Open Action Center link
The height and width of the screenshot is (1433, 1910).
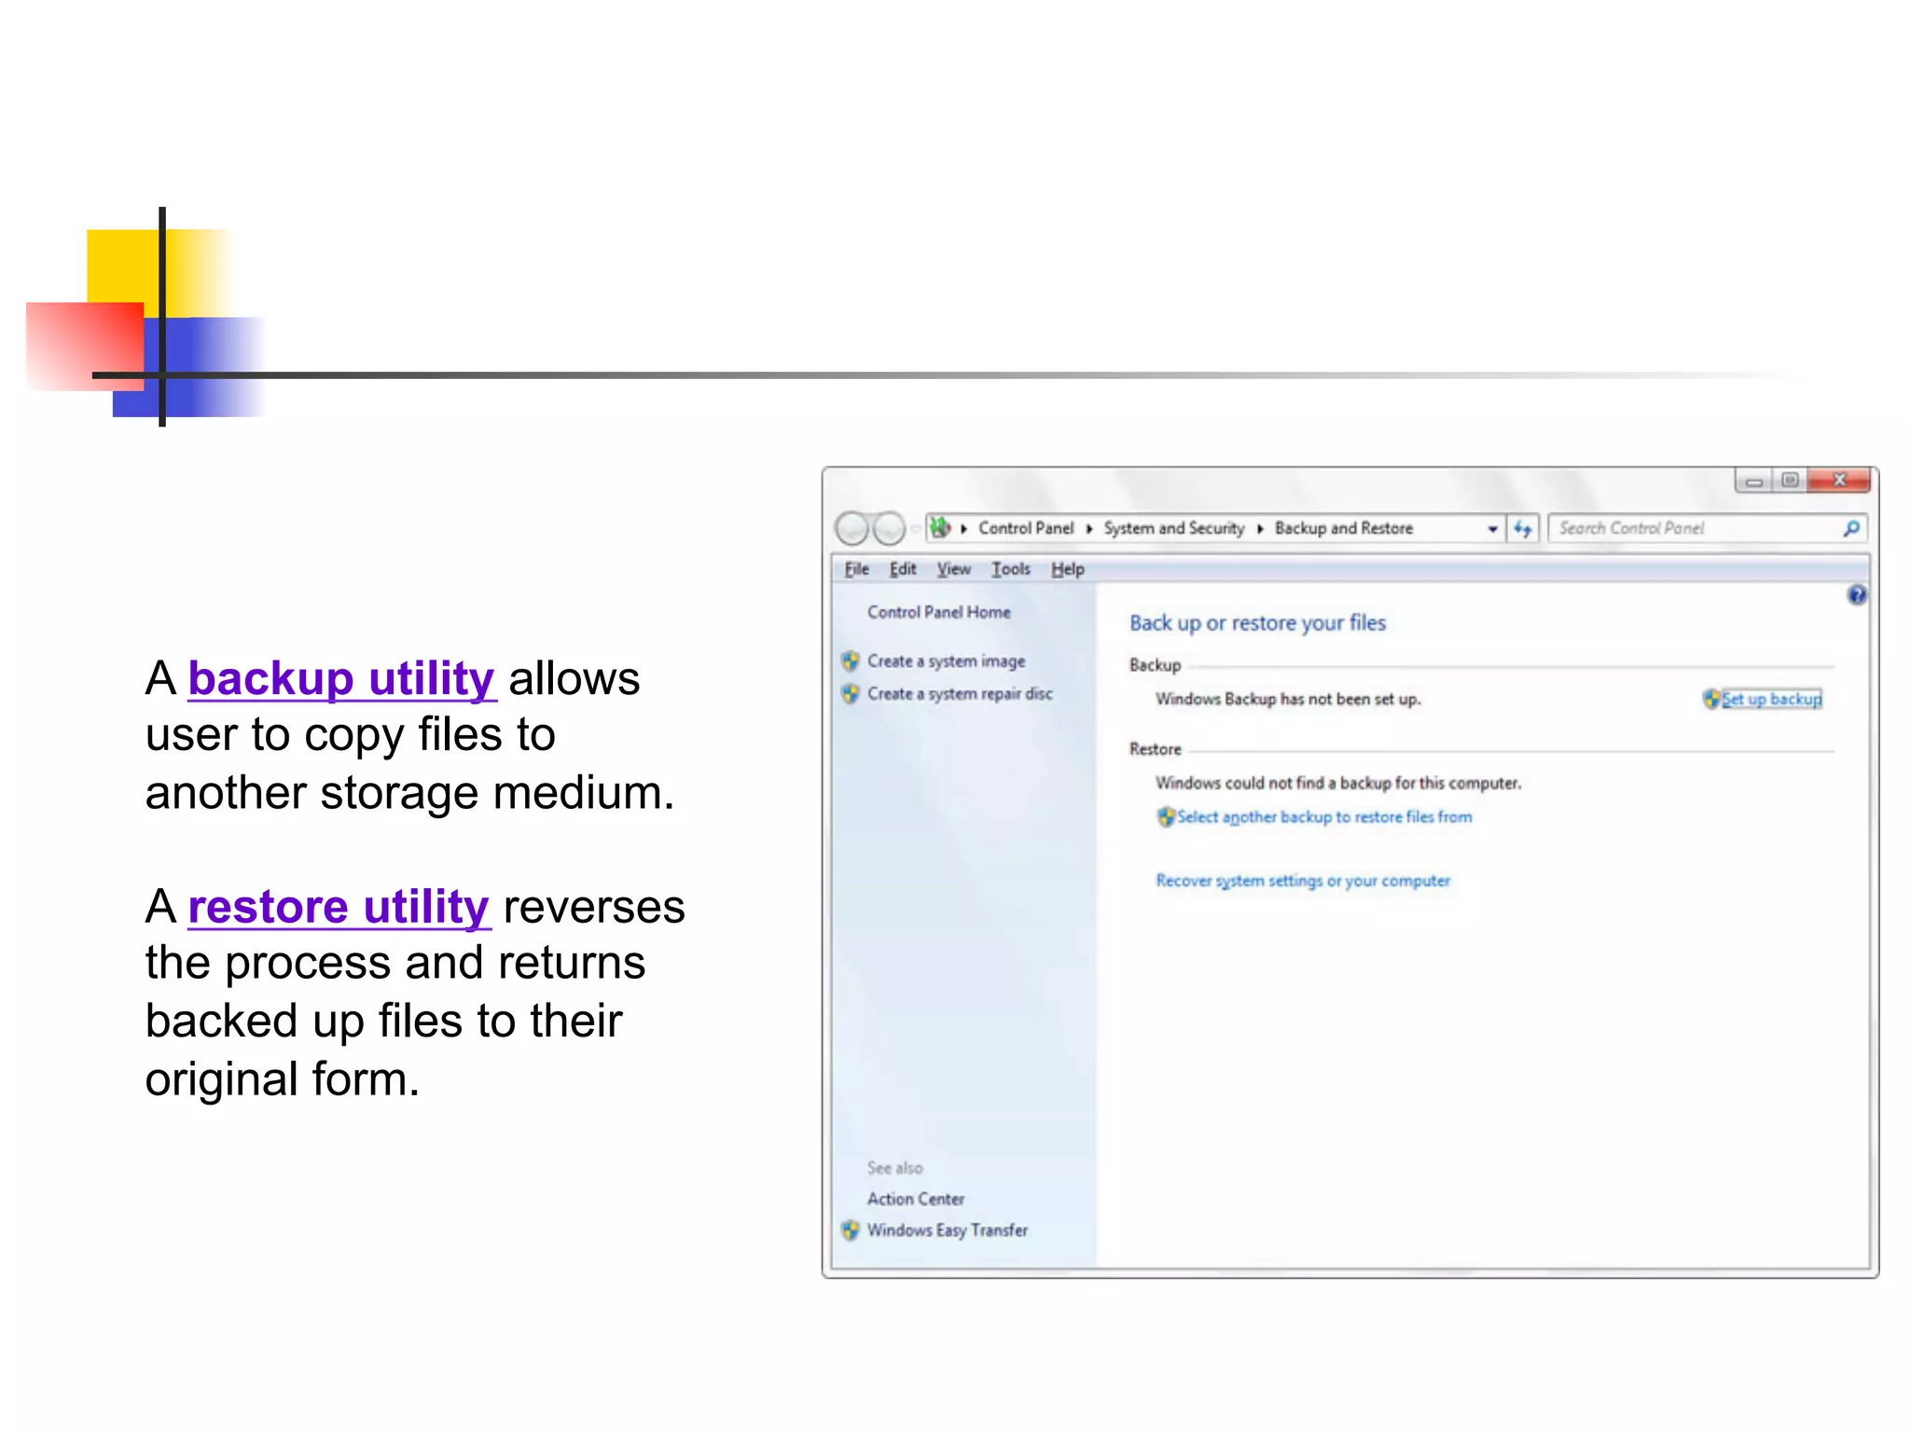click(915, 1199)
